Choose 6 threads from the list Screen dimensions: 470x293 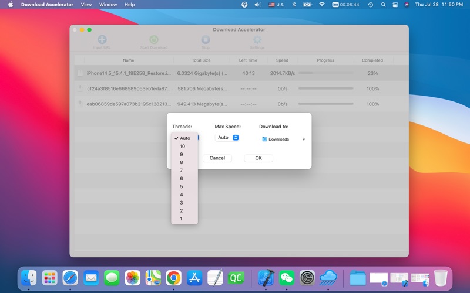184,179
